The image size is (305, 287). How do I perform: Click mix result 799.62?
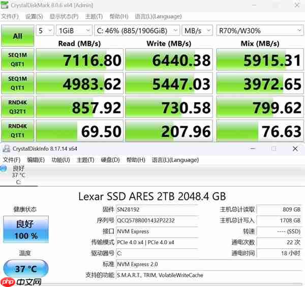click(x=260, y=107)
